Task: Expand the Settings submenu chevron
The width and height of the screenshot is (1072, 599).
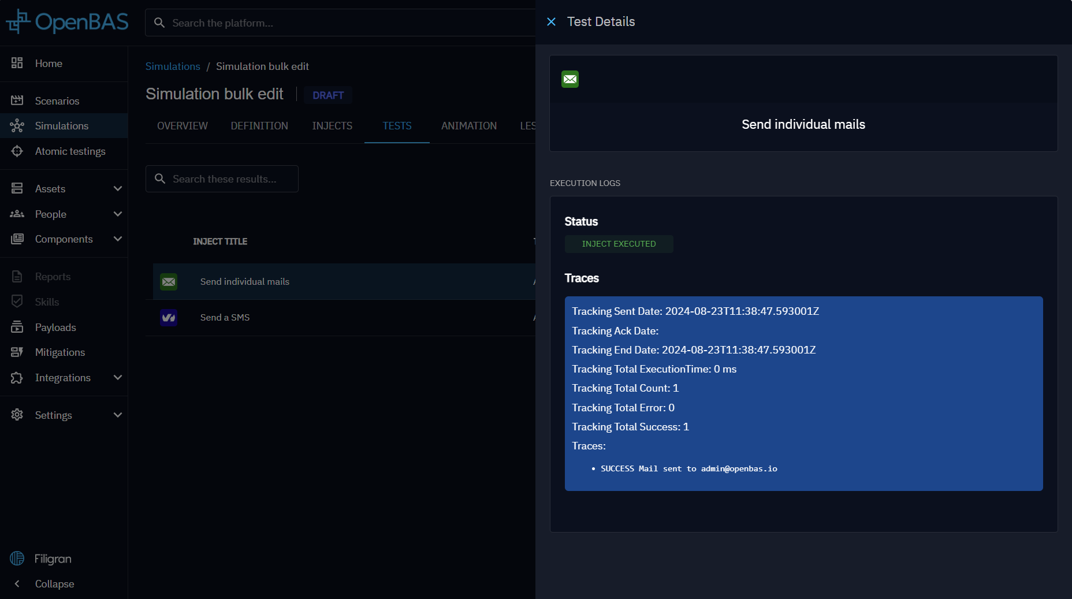Action: tap(118, 415)
